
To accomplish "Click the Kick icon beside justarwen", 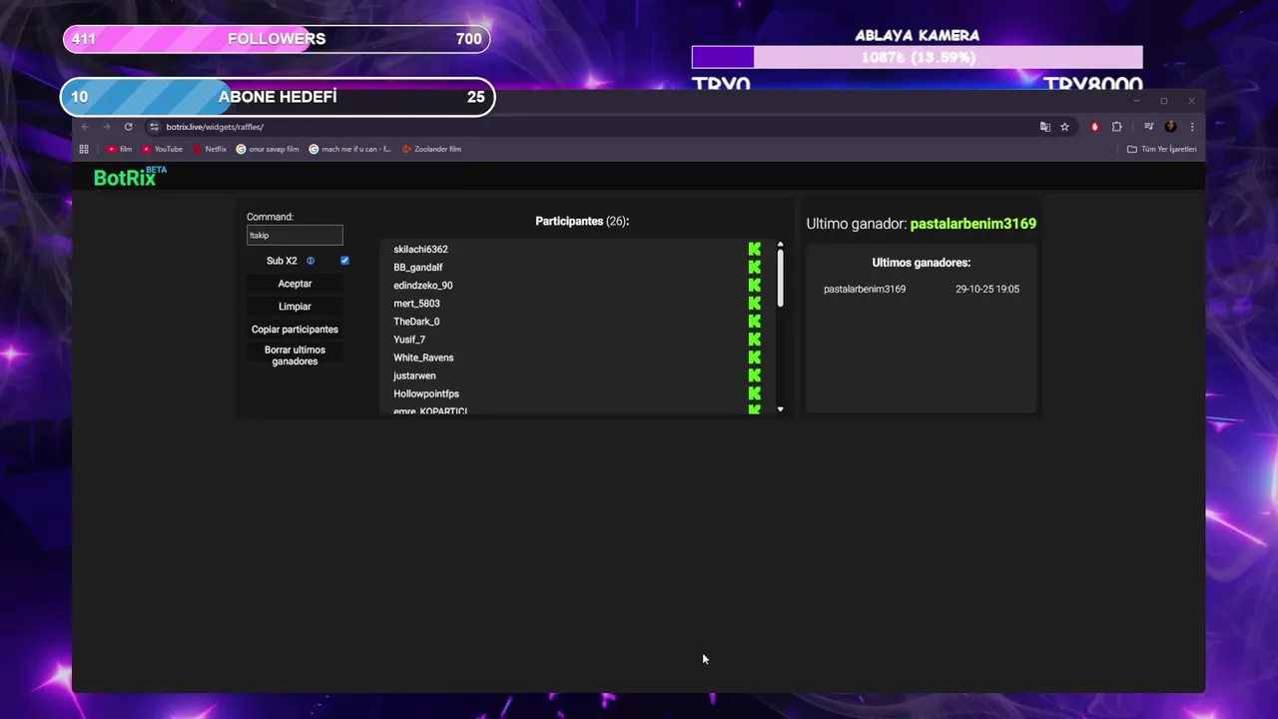I will click(755, 375).
